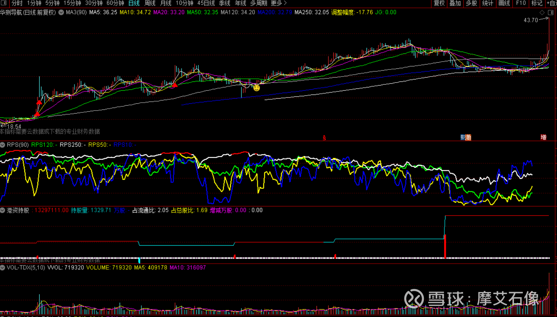This screenshot has width=557, height=317.
Task: Open the 统计 statistics button
Action: 488,3
